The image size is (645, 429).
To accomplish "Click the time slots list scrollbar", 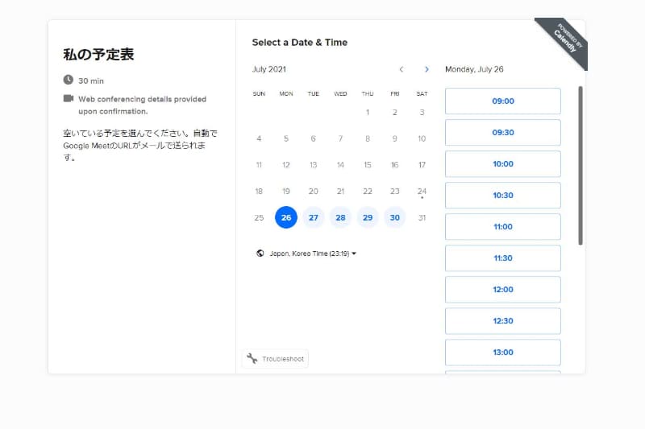I will click(x=580, y=166).
